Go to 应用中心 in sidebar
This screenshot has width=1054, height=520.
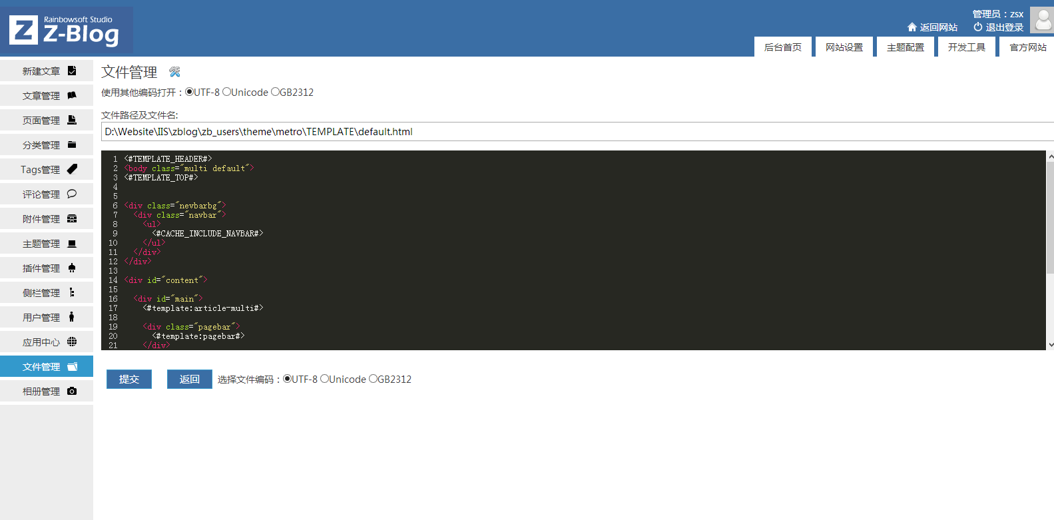click(x=47, y=342)
